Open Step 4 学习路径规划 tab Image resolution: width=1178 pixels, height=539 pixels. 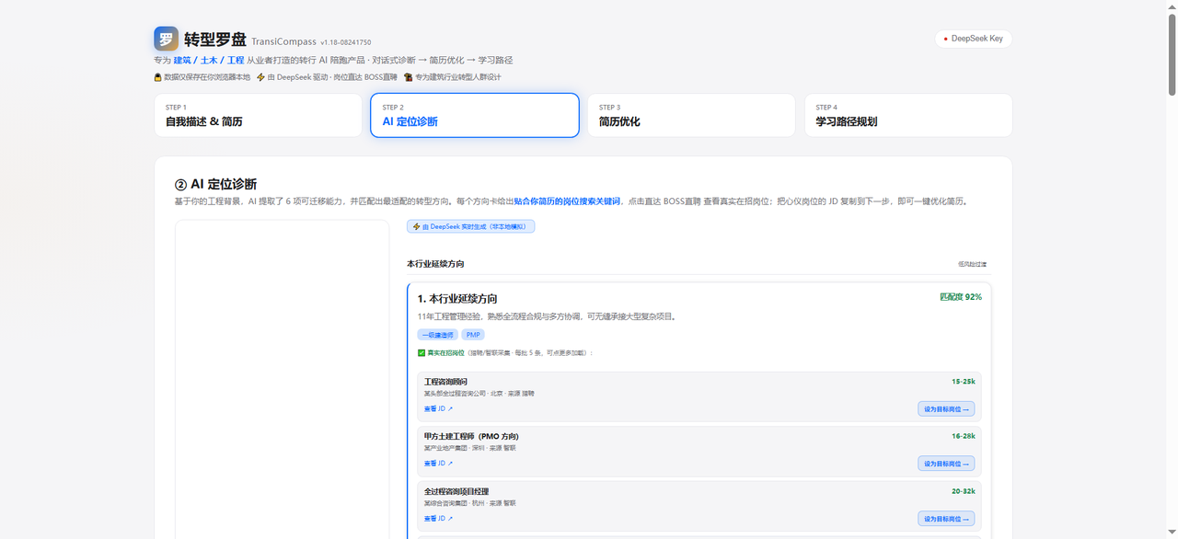coord(908,115)
